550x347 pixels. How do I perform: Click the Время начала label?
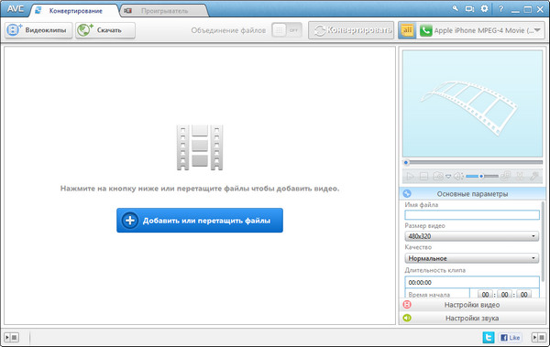(x=429, y=295)
